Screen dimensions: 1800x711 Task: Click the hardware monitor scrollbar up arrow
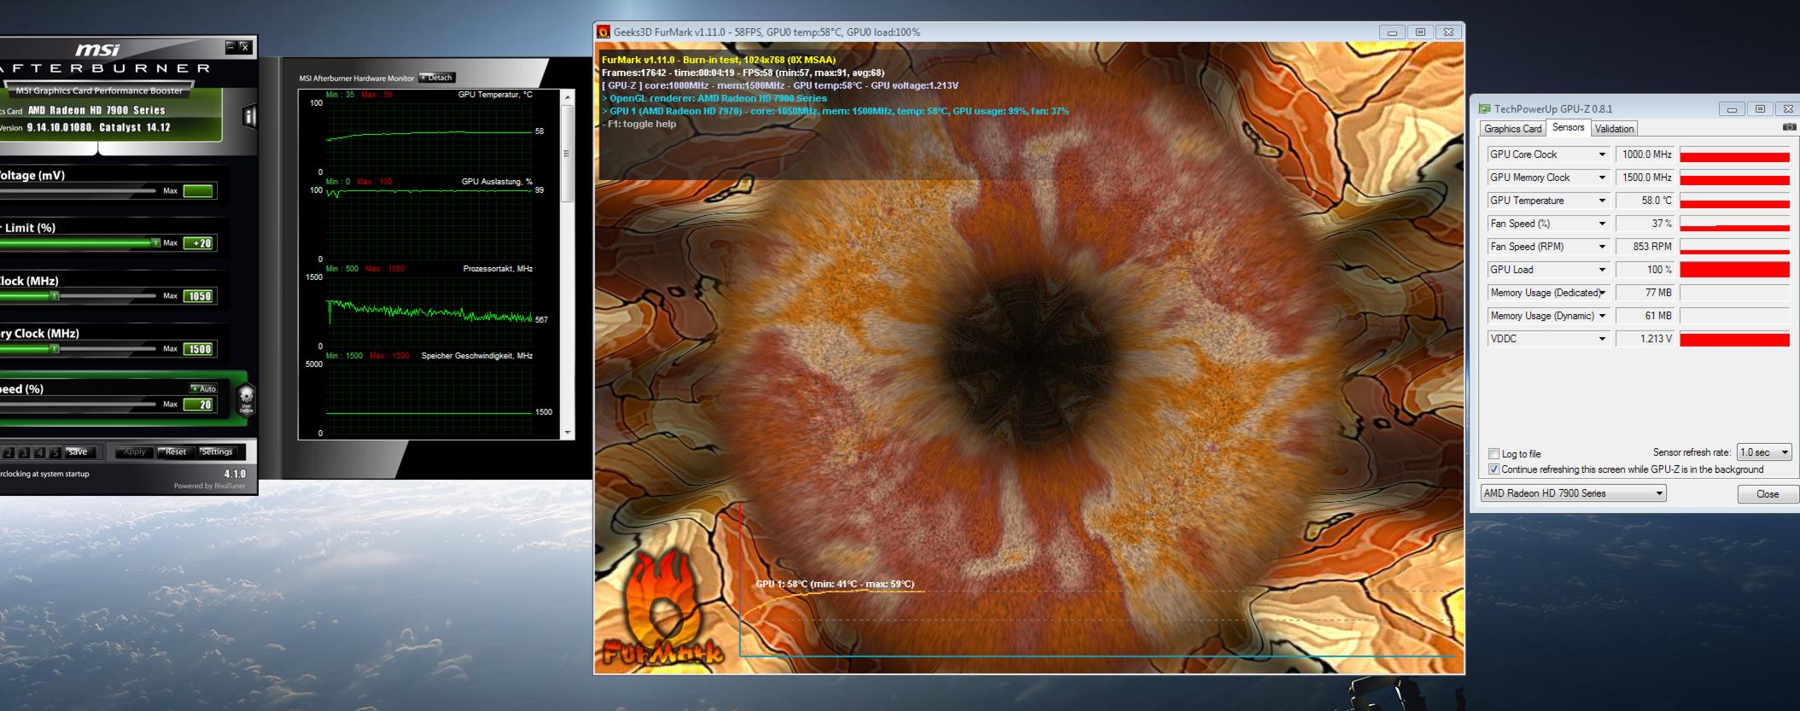pyautogui.click(x=568, y=96)
